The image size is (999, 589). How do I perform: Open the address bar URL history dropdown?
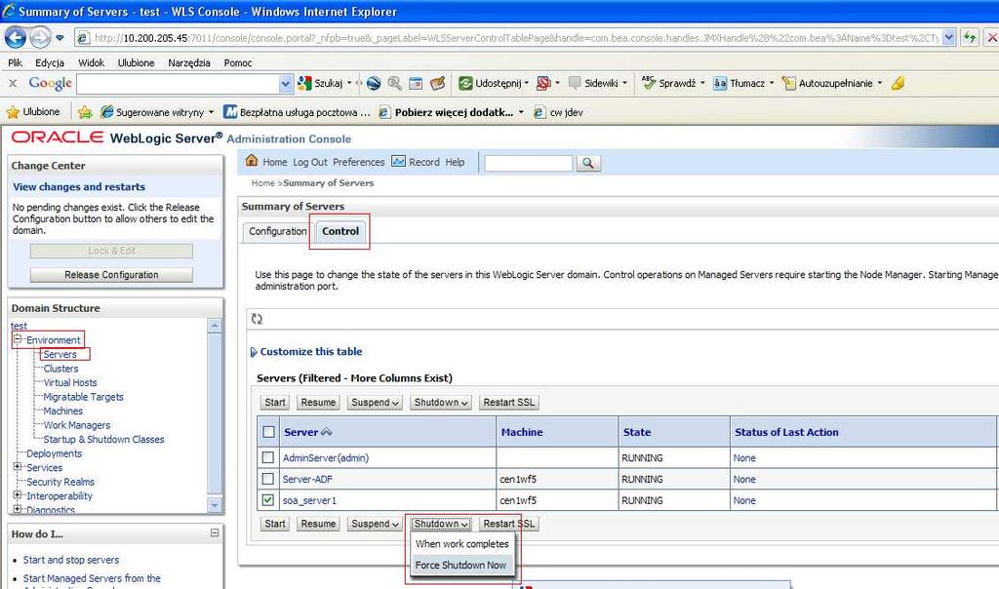click(x=948, y=38)
